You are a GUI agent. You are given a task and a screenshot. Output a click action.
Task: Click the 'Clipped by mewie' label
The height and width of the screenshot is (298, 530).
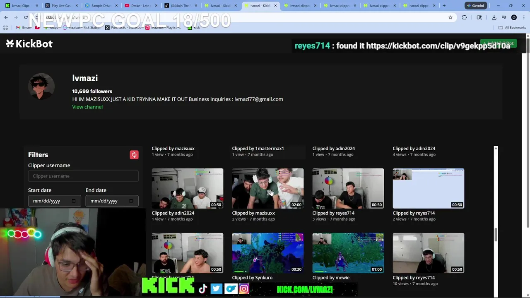point(331,278)
